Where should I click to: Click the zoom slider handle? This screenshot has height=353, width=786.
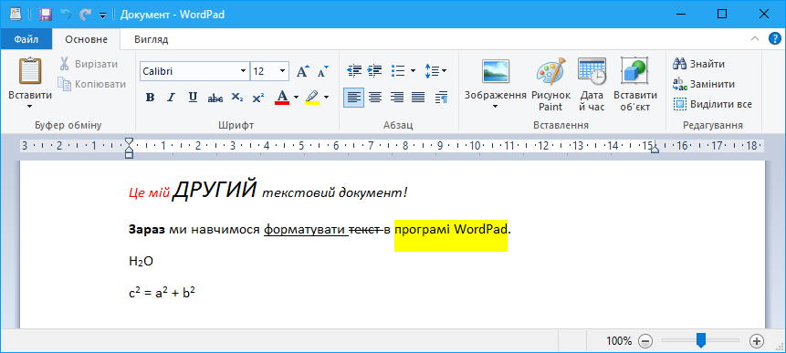[701, 341]
